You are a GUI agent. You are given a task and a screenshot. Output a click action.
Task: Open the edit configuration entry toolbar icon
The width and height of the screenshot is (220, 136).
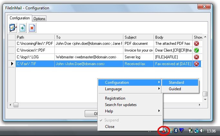click(x=13, y=28)
